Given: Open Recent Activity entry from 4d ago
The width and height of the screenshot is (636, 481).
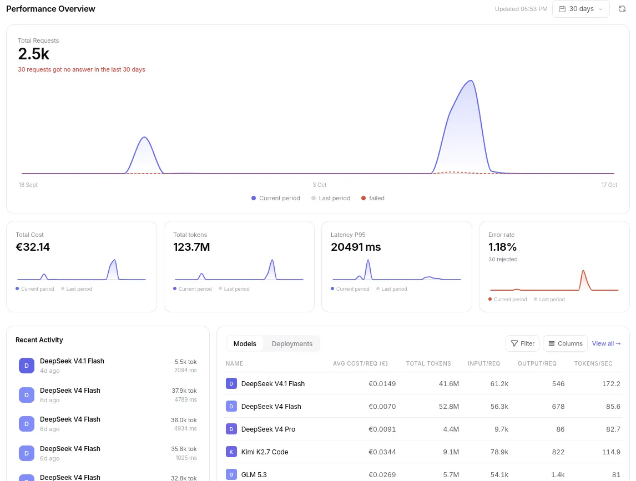Looking at the screenshot, I should pyautogui.click(x=108, y=366).
